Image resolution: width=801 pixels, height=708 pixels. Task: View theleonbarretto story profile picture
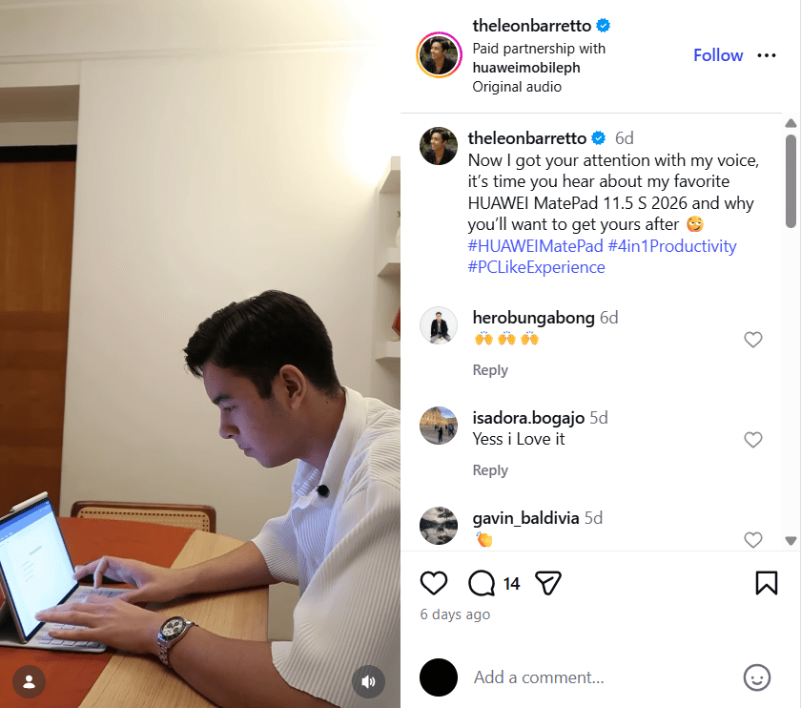(439, 54)
